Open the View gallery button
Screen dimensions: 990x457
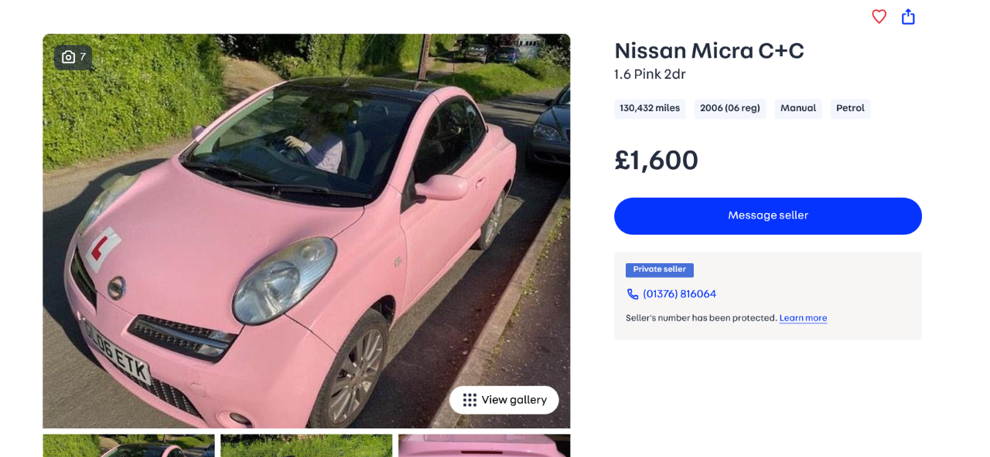504,400
